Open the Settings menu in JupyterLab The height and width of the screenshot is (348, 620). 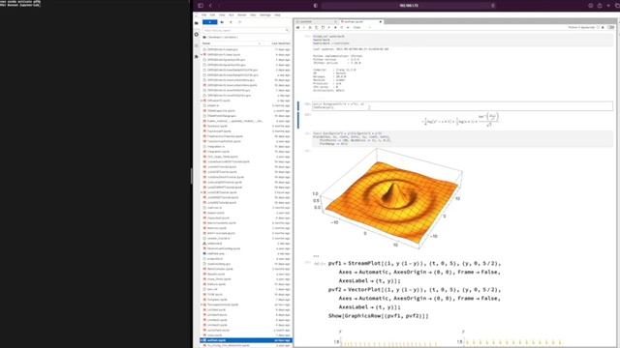265,15
